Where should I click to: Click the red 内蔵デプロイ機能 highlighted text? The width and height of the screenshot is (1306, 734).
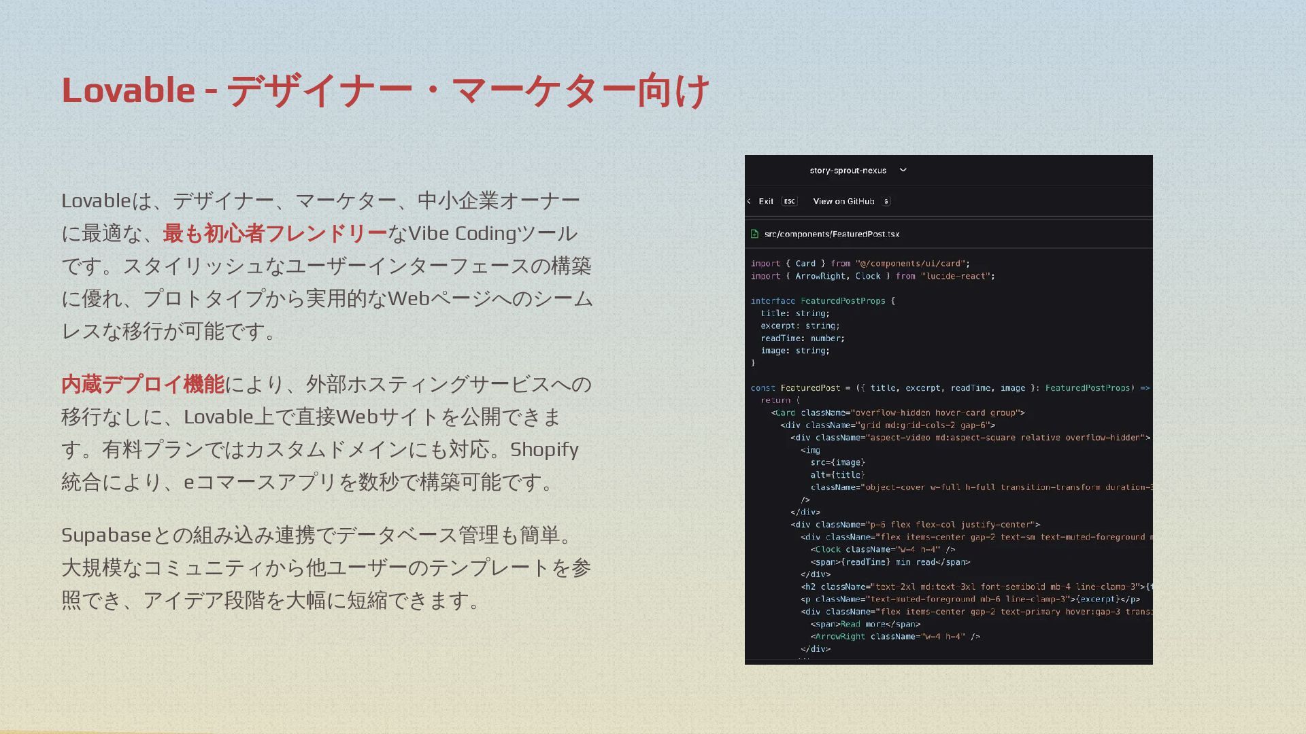[x=143, y=384]
